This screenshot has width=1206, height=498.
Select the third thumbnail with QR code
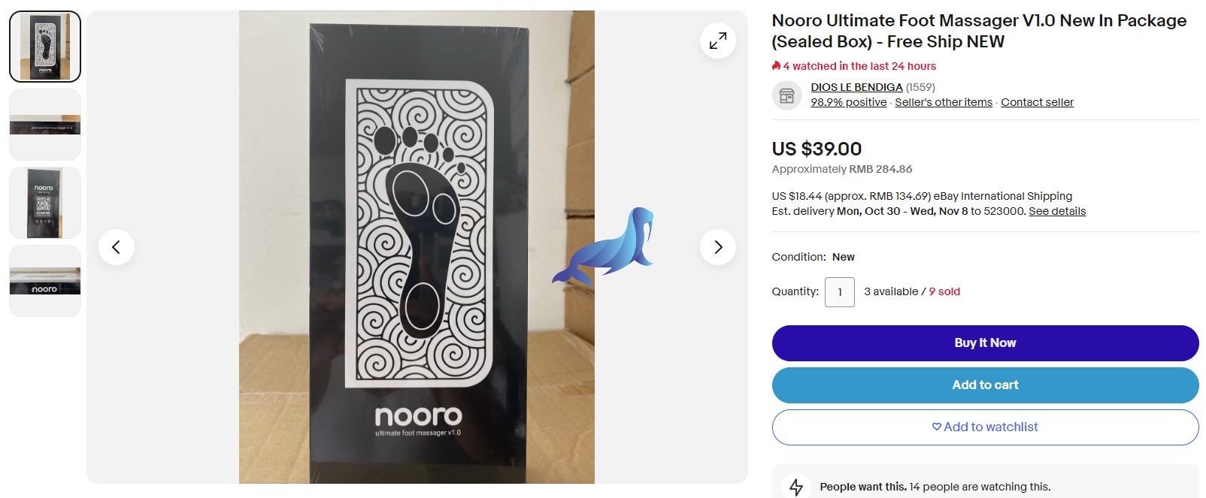pyautogui.click(x=45, y=203)
